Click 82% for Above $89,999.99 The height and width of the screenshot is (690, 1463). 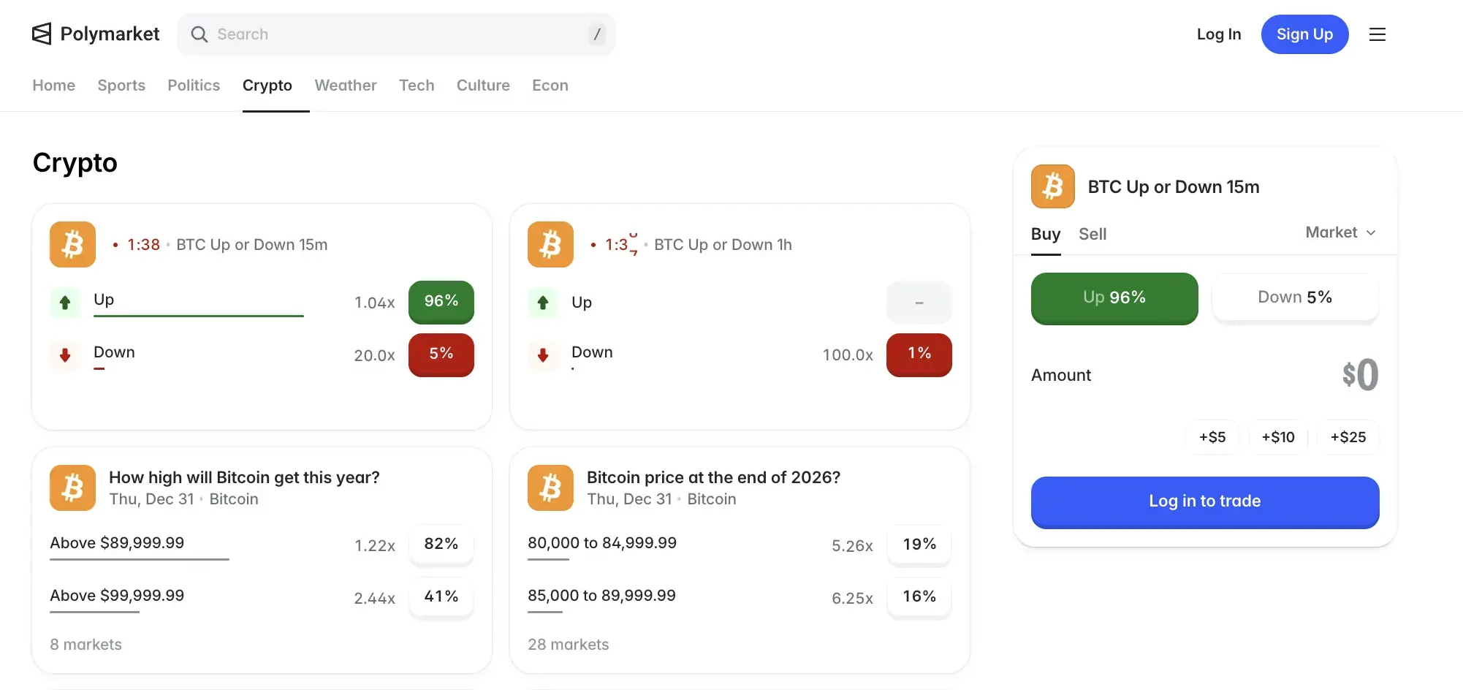point(441,545)
